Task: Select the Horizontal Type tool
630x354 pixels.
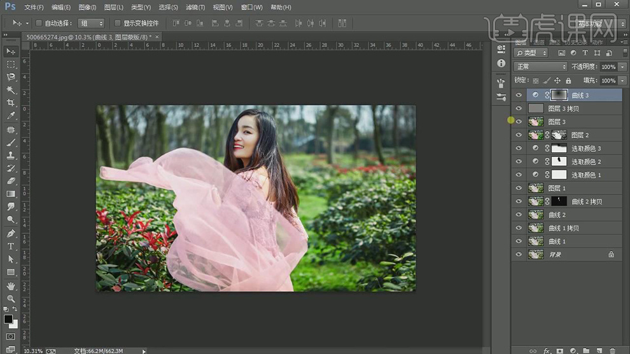Action: 11,246
